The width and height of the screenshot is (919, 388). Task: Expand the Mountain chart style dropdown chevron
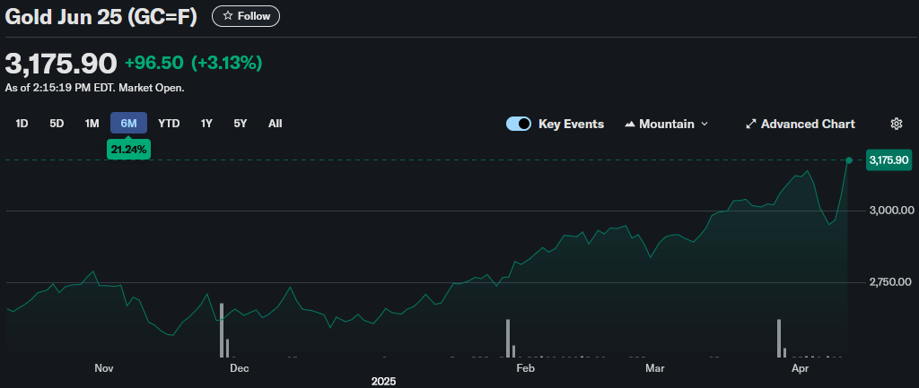(705, 124)
